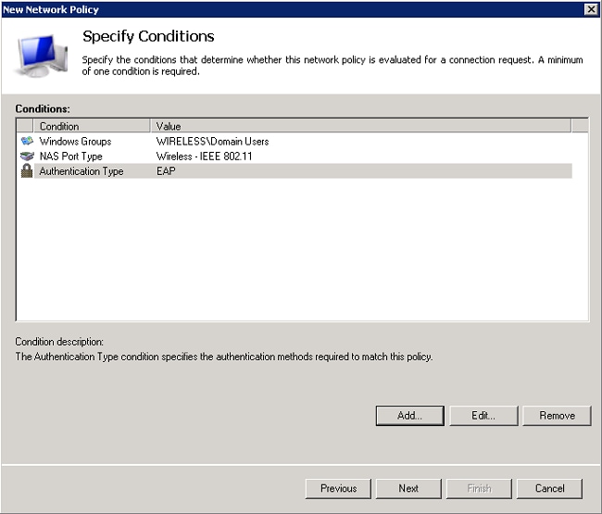Proceed with the Next button

point(408,489)
